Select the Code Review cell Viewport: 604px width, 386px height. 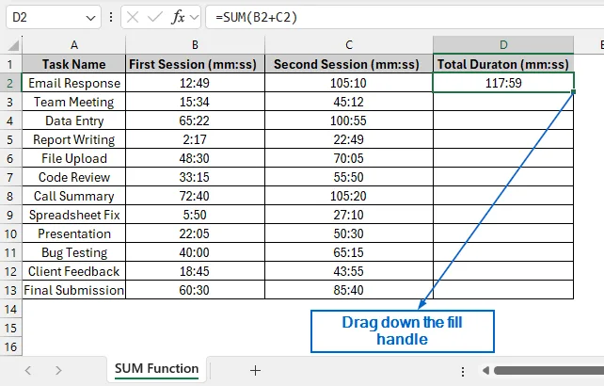coord(74,177)
